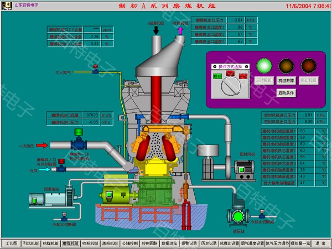The width and height of the screenshot is (332, 249).
Task: Click the yellow-green main mill motor
Action: tap(115, 195)
